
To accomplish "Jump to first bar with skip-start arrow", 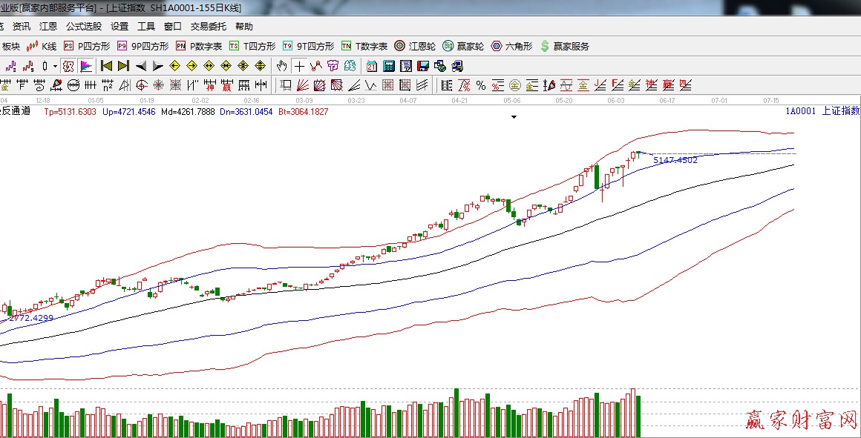I will [106, 66].
